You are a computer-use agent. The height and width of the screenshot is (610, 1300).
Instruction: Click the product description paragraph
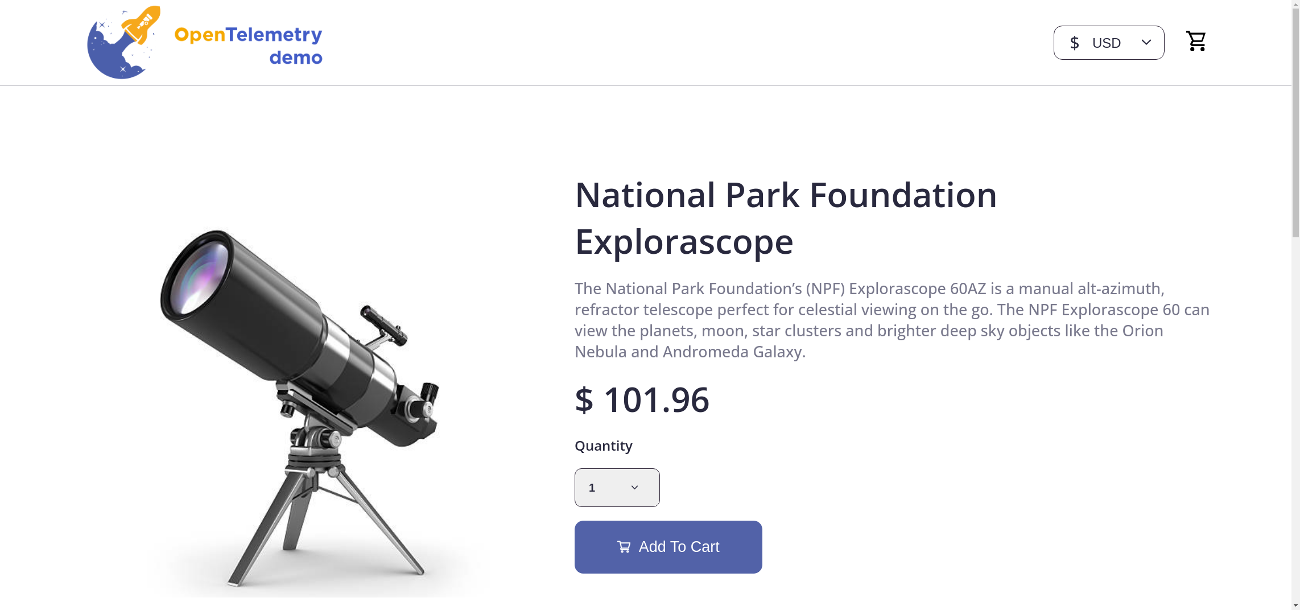(x=892, y=320)
